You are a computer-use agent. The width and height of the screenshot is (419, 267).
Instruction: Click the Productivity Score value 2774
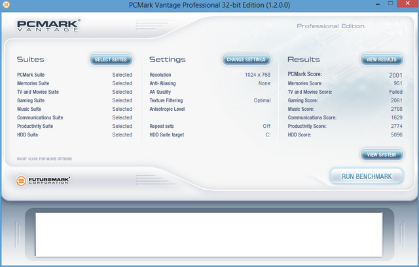pyautogui.click(x=397, y=126)
